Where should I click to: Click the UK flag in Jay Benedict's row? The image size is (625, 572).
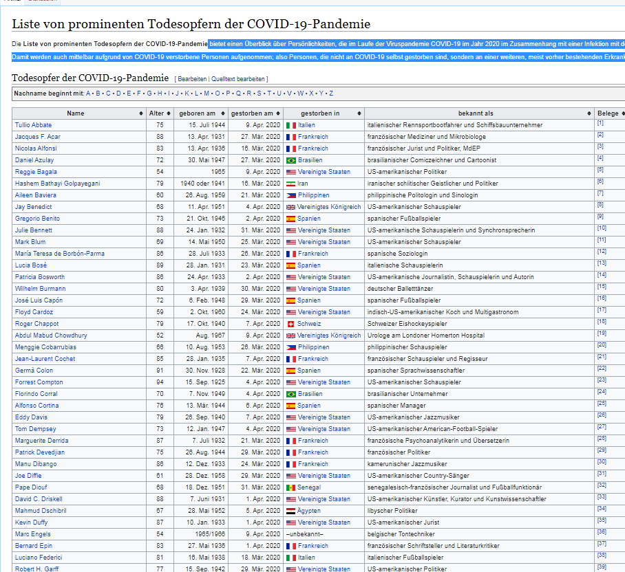[x=290, y=207]
